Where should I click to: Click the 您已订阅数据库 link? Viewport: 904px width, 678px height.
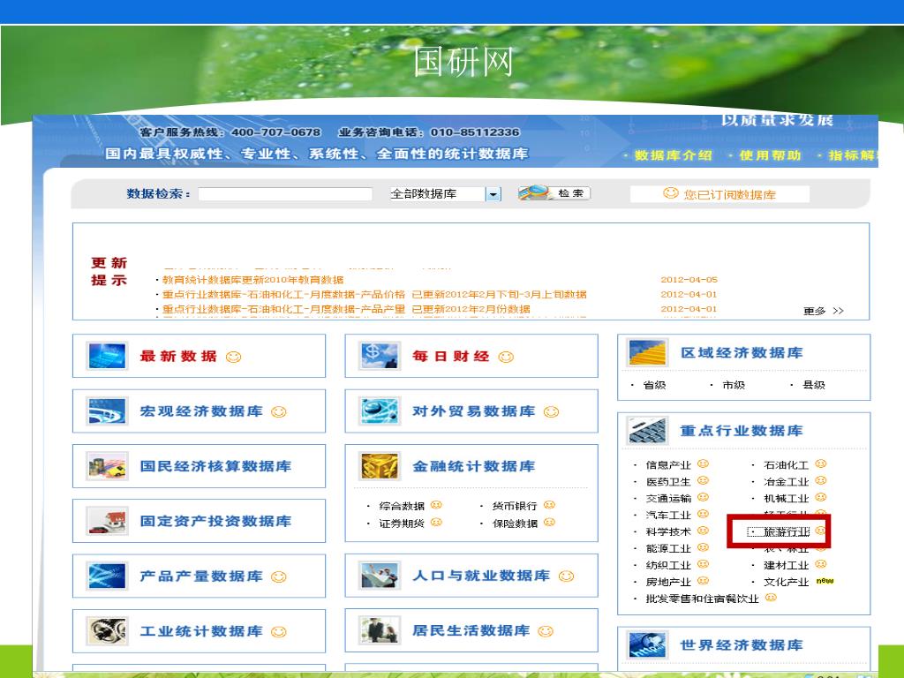pyautogui.click(x=729, y=195)
